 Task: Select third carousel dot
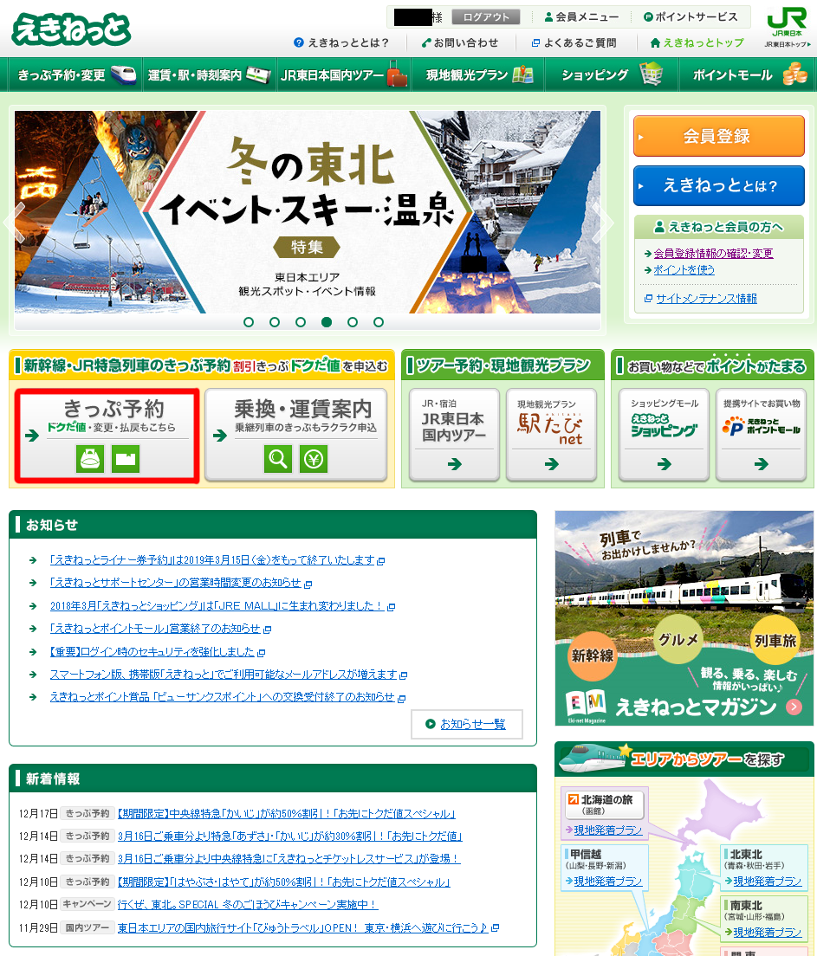click(301, 322)
